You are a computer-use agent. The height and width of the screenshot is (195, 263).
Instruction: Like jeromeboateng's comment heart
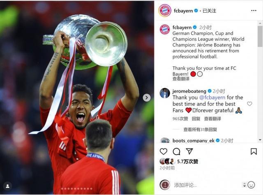coord(249,104)
